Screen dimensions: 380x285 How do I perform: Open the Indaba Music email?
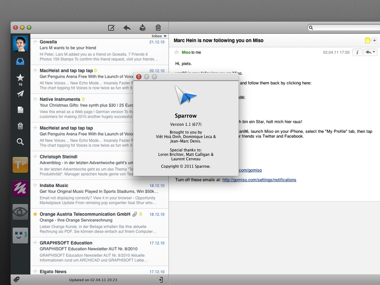(99, 194)
